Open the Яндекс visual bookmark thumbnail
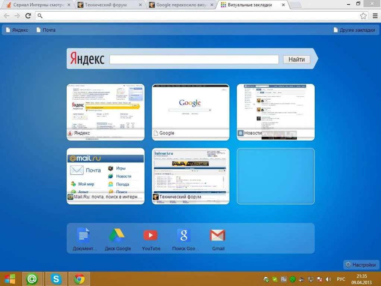381x286 pixels. [106, 112]
